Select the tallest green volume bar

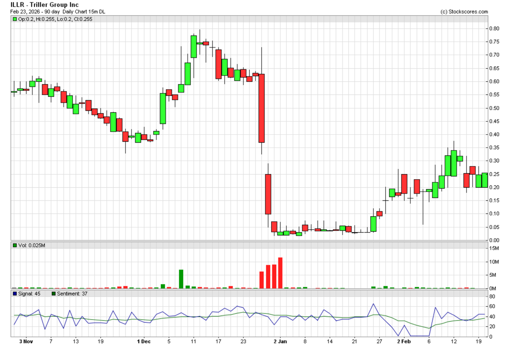pos(181,278)
